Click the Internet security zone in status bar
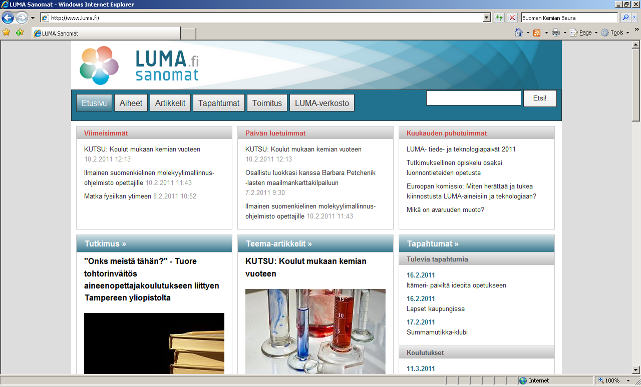 [555, 380]
